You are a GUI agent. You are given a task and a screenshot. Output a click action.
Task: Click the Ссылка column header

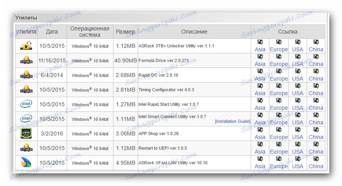point(288,32)
